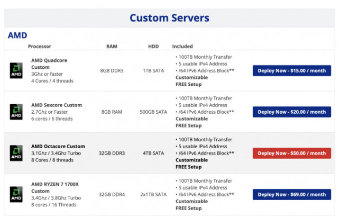Image resolution: width=339 pixels, height=217 pixels.
Task: Click the RAM column header
Action: point(112,46)
